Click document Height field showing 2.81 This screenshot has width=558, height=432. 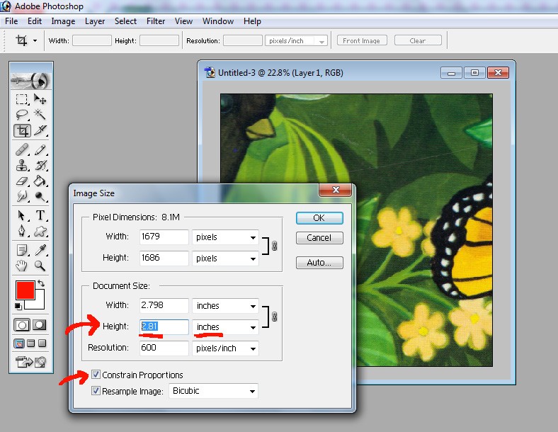164,326
